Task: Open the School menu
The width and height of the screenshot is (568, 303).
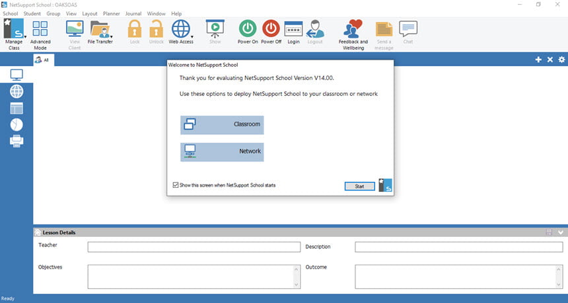Action: tap(11, 13)
